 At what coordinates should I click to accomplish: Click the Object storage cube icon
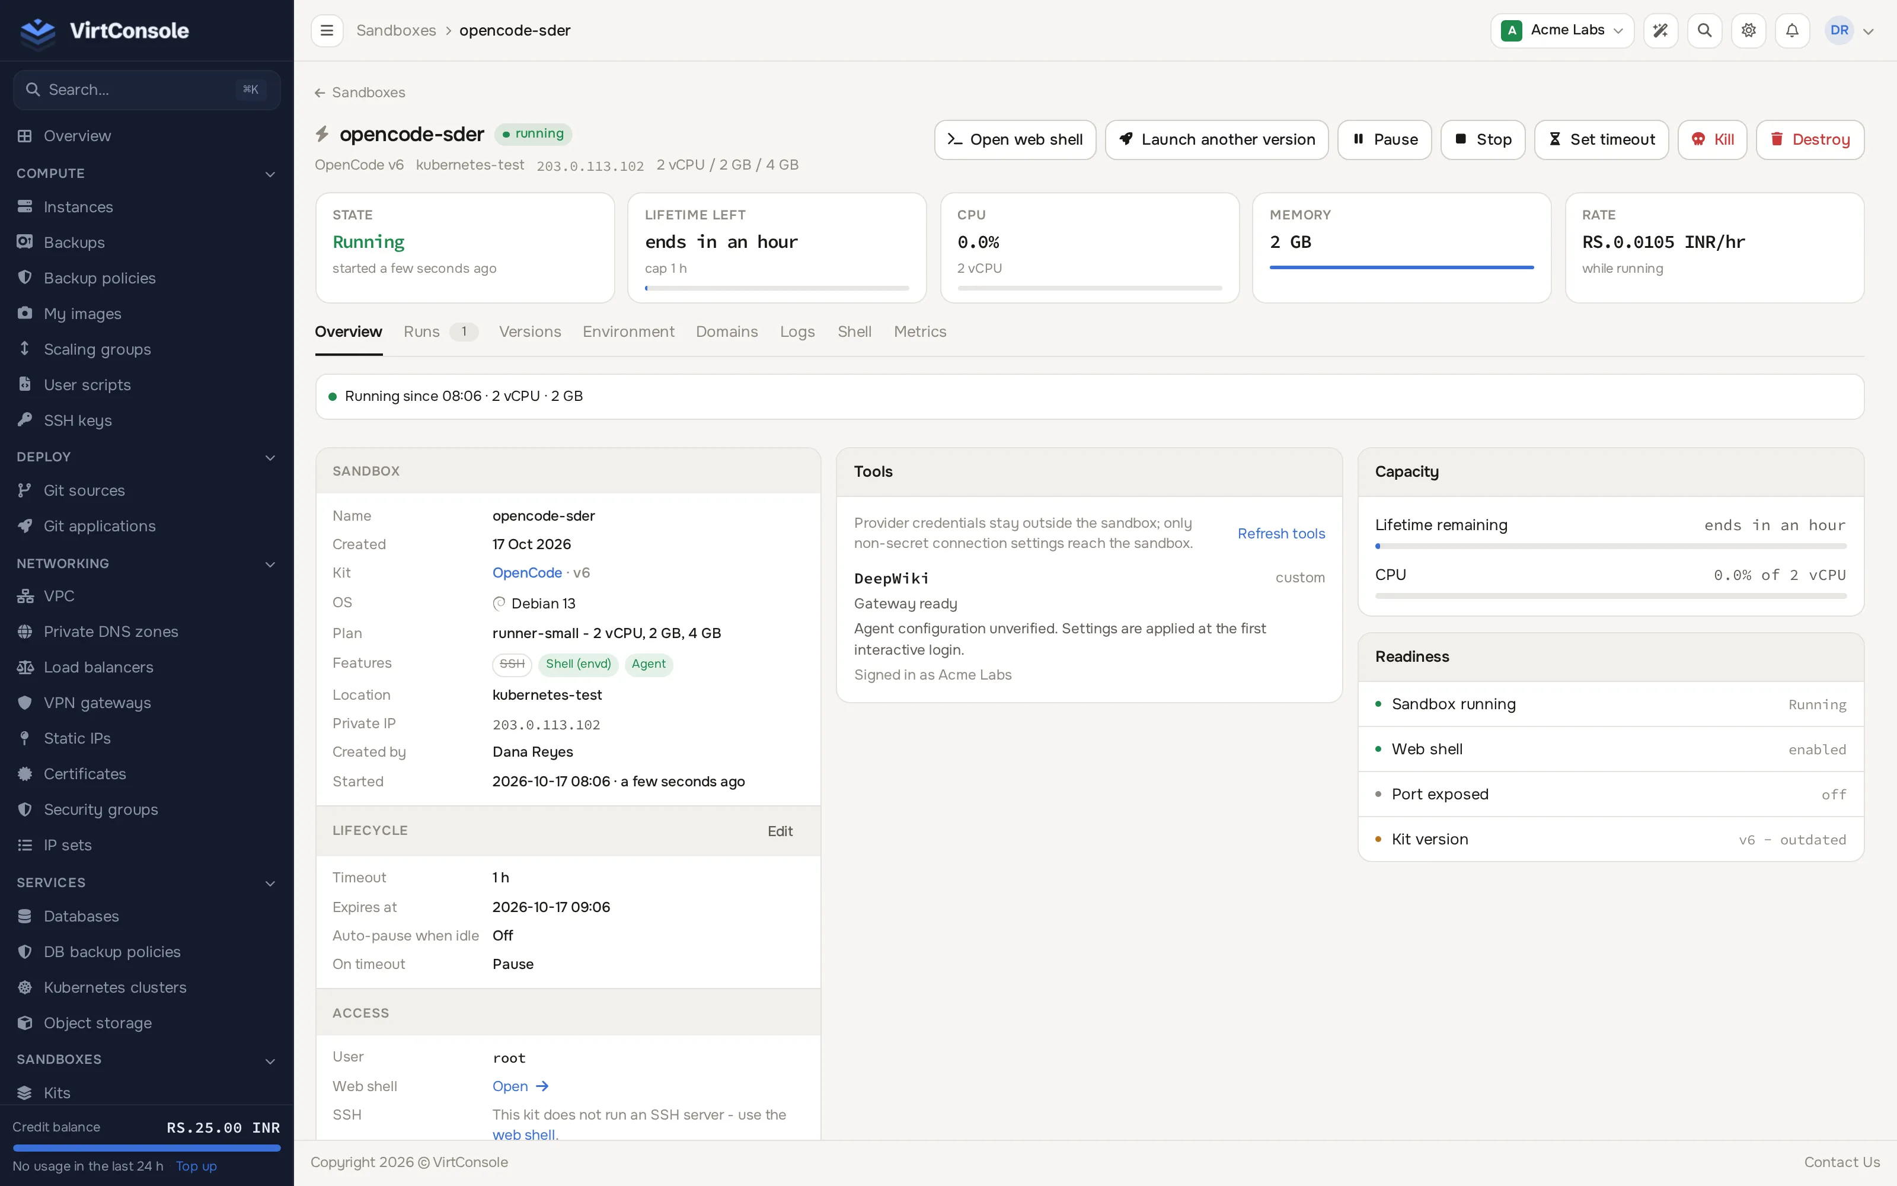25,1023
